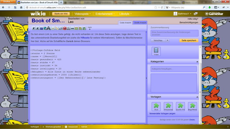Focus the 'Kategorie hinzufügen' input field
The width and height of the screenshot is (230, 129).
[174, 69]
